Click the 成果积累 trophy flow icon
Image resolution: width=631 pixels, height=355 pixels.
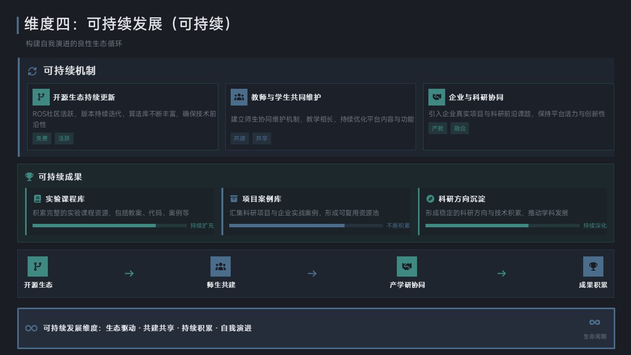click(593, 266)
